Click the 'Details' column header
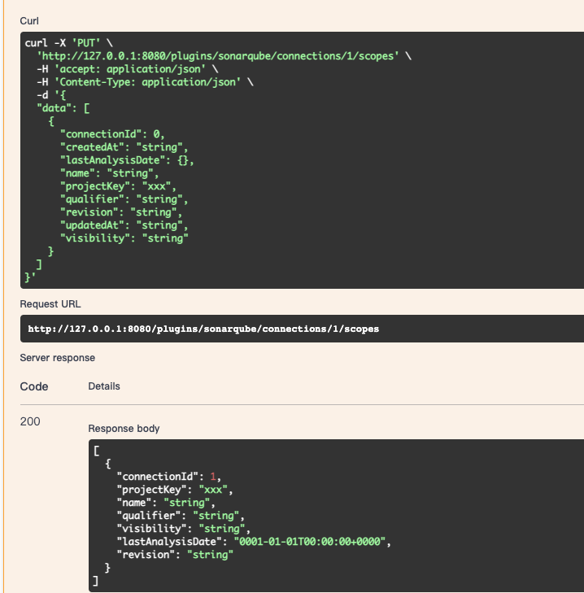 click(104, 386)
